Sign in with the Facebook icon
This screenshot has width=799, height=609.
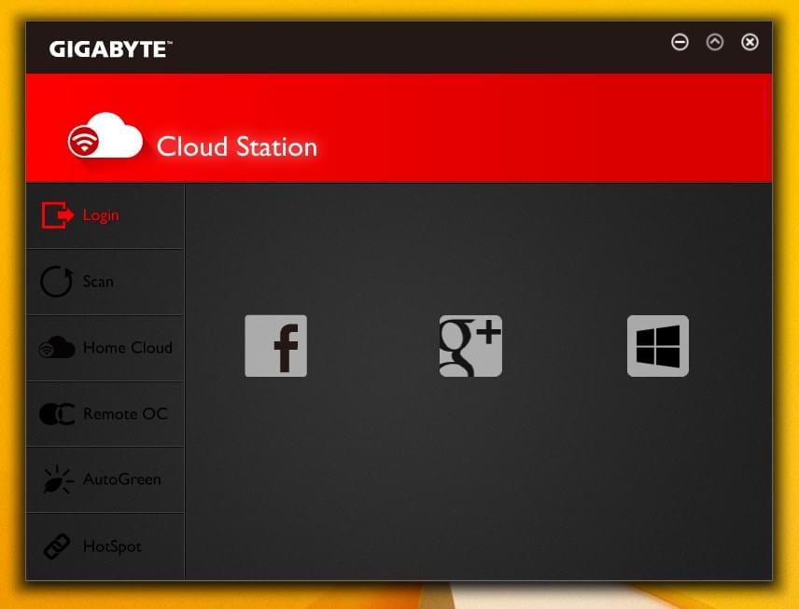coord(275,346)
